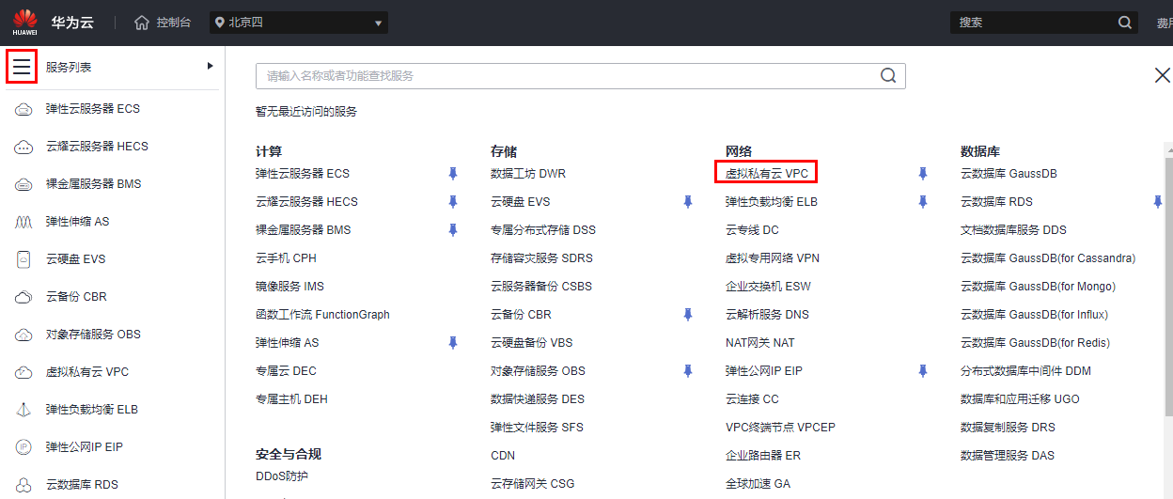Open 云解析服务 DNS
The width and height of the screenshot is (1173, 499).
(x=767, y=315)
